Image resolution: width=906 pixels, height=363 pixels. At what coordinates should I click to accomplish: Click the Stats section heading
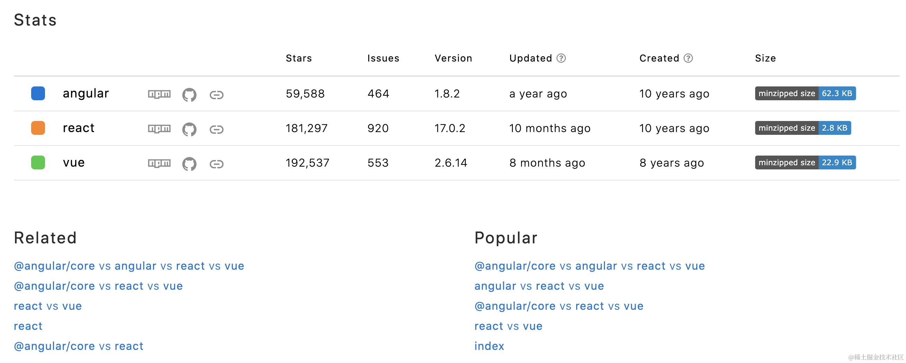click(35, 20)
